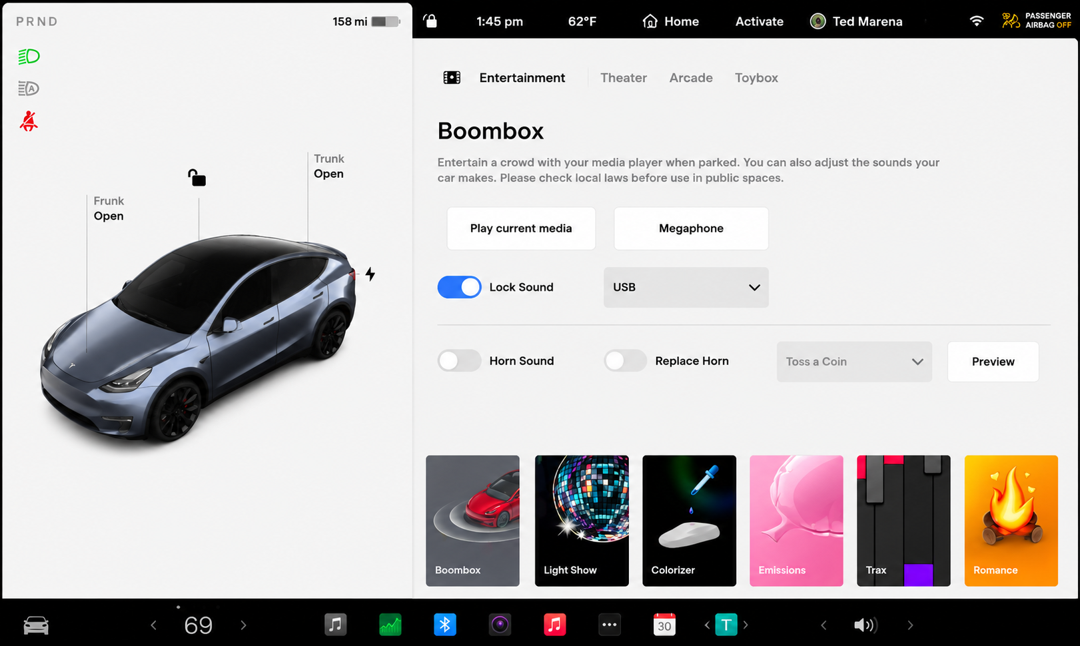1080x646 pixels.
Task: Switch to the Toybox tab
Action: 756,78
